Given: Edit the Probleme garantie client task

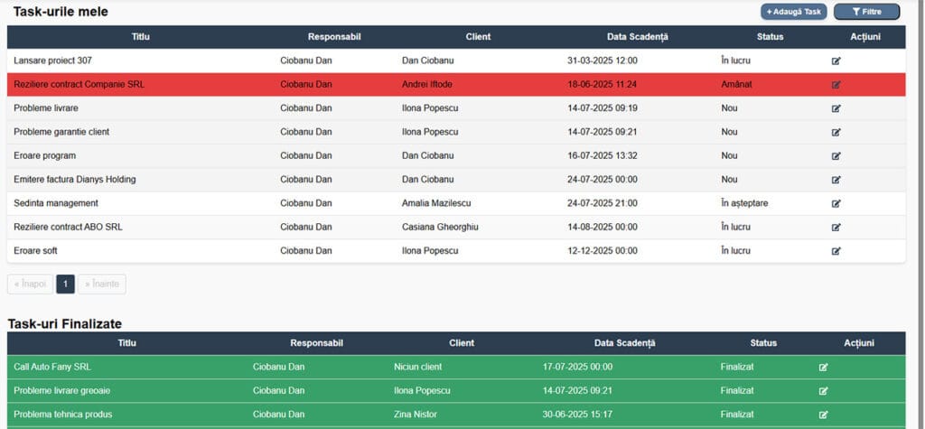Looking at the screenshot, I should (836, 132).
